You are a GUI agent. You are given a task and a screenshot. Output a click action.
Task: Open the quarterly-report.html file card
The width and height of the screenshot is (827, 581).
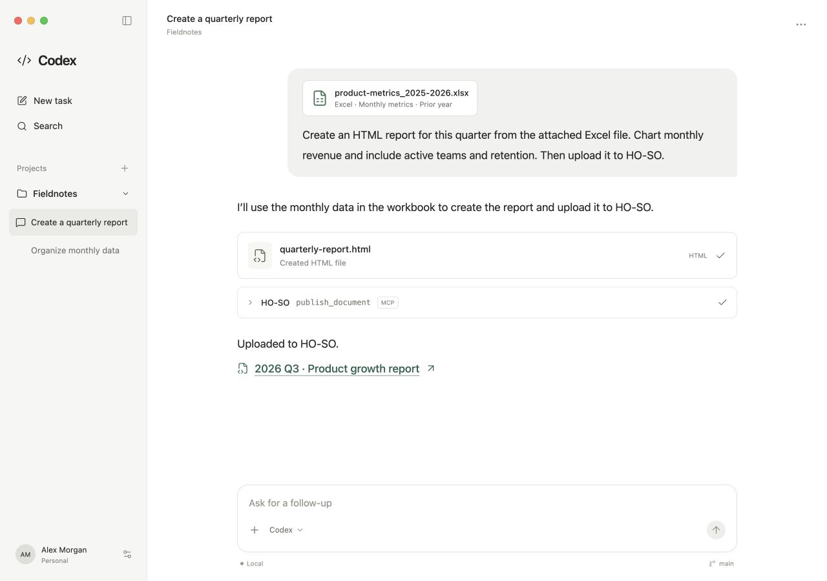(x=487, y=256)
